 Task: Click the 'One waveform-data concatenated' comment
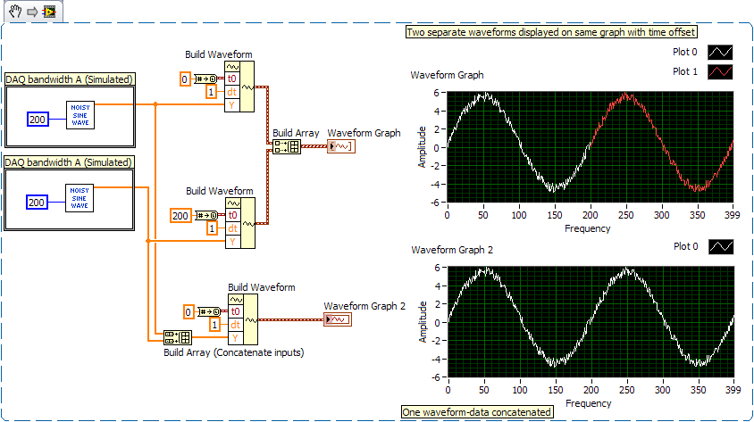476,412
